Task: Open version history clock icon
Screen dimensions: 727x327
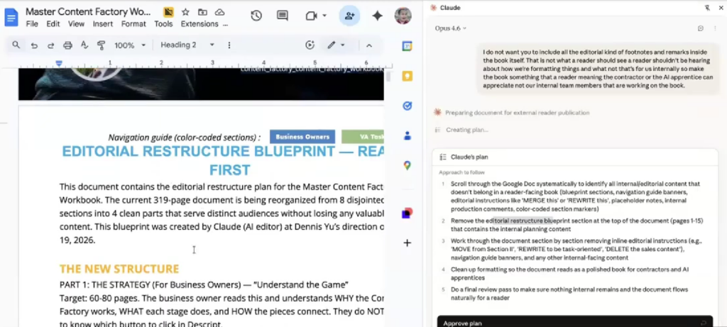Action: tap(256, 16)
